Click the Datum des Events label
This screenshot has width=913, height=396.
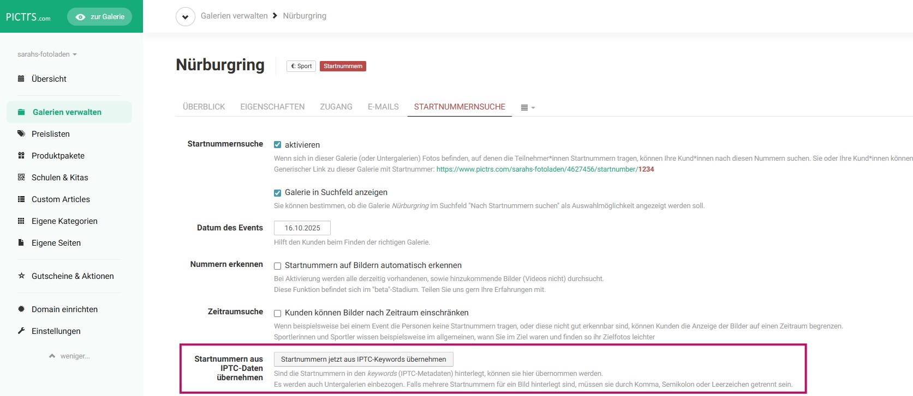[x=230, y=228]
